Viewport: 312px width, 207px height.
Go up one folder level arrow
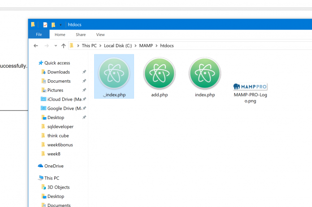[x=63, y=46]
